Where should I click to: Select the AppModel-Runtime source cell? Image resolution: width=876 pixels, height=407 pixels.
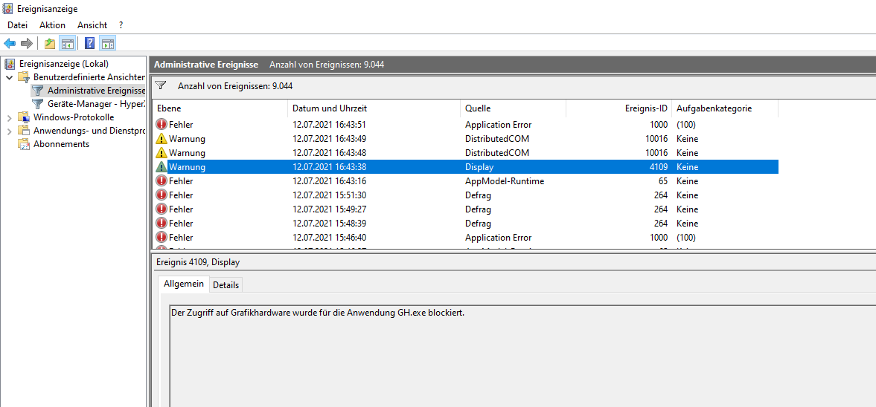[x=505, y=181]
